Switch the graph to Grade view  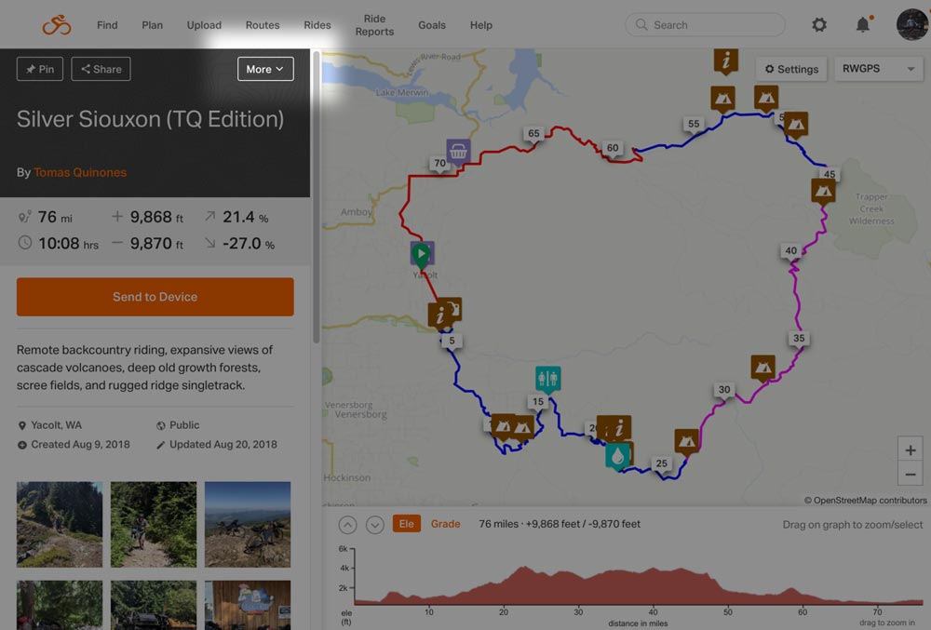[445, 524]
